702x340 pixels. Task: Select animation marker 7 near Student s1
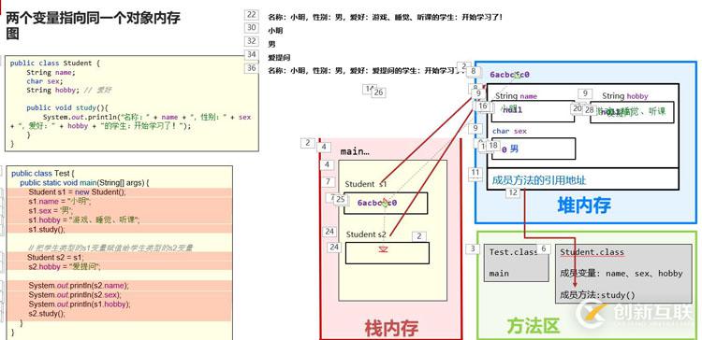pyautogui.click(x=329, y=182)
